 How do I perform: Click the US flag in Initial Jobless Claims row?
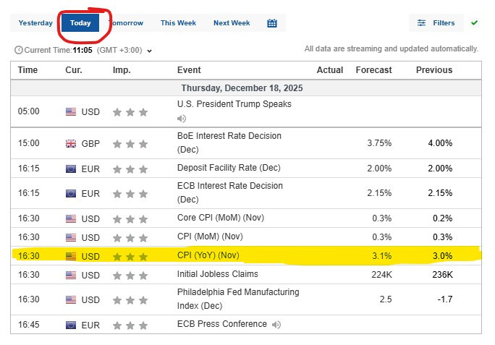tap(71, 276)
